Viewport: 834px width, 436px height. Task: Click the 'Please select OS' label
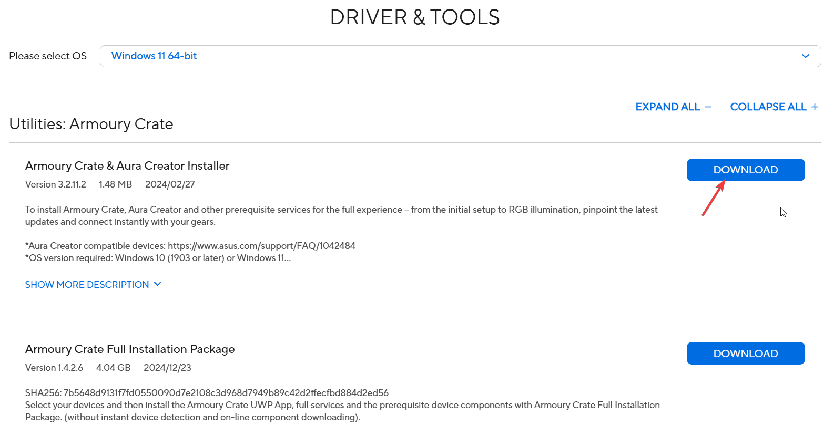[48, 56]
